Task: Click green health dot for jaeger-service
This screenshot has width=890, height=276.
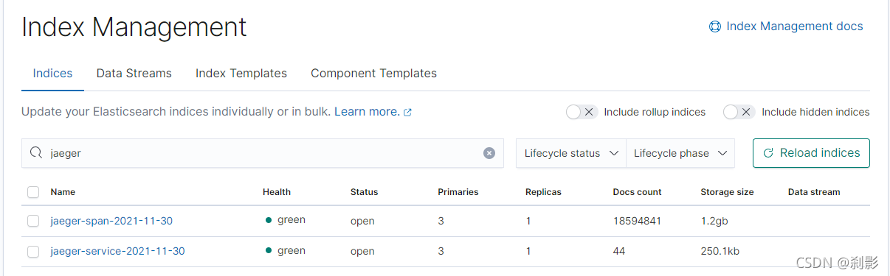Action: click(269, 251)
